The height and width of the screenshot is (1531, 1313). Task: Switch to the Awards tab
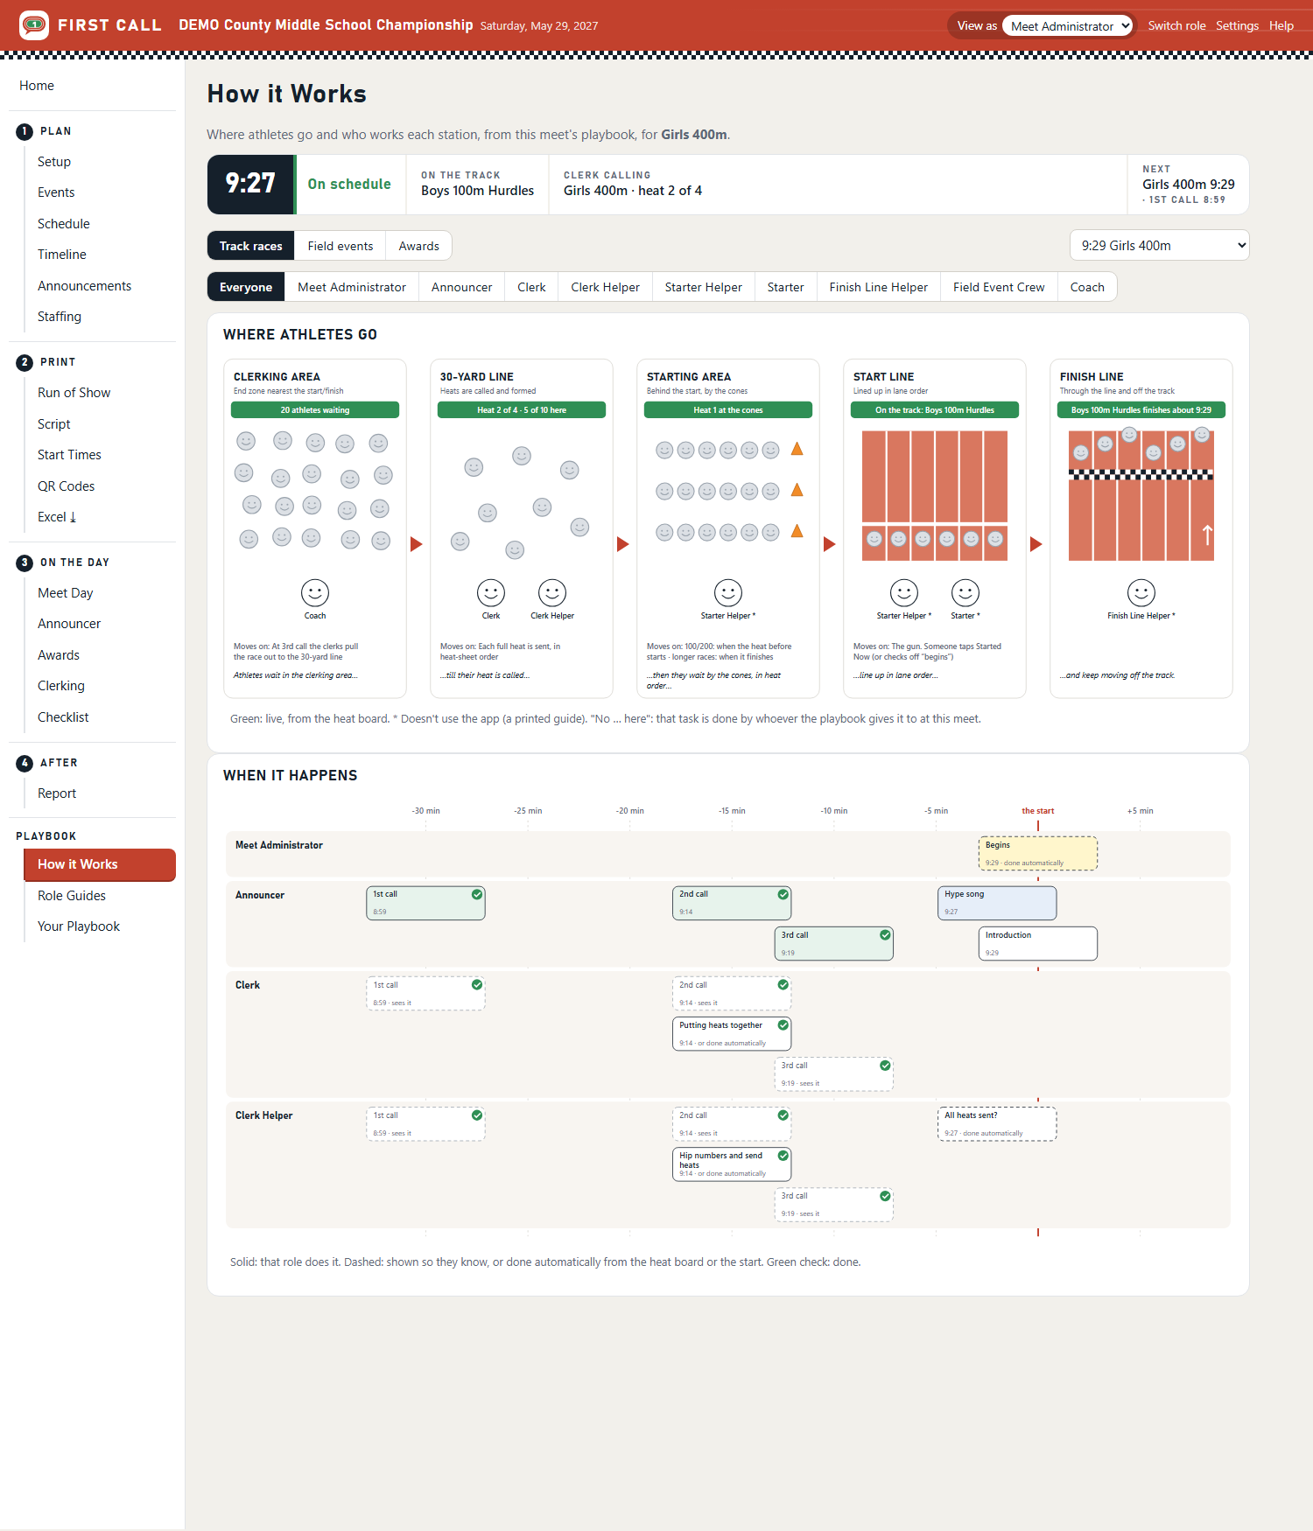(x=418, y=246)
